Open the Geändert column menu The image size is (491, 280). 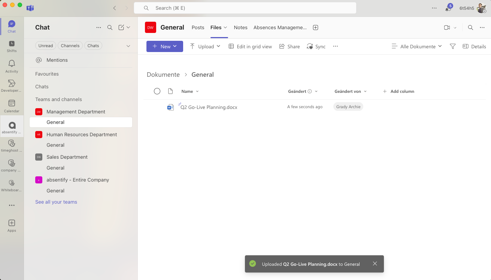pyautogui.click(x=303, y=91)
